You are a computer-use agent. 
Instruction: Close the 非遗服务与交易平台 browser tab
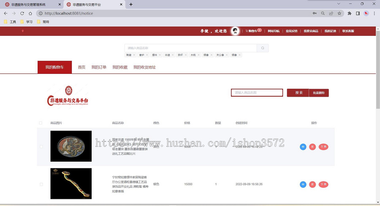122,4
